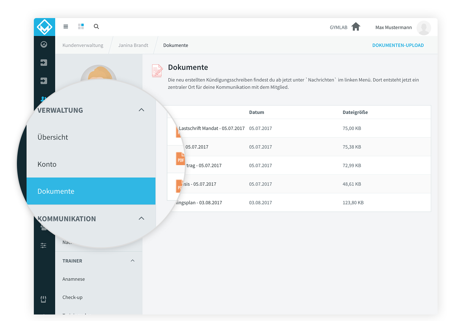Open the grid apps icon
Image resolution: width=475 pixels, height=321 pixels.
(x=81, y=26)
